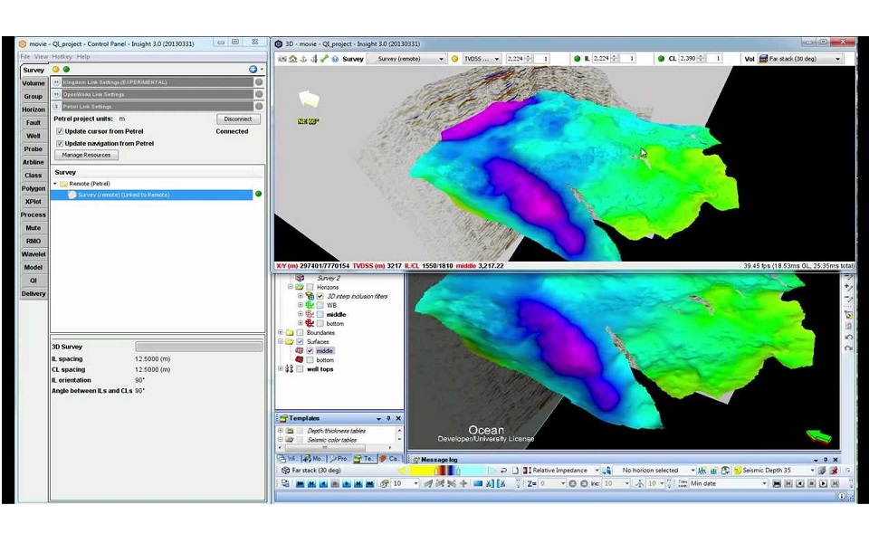Click the Manage Resources button

86,155
